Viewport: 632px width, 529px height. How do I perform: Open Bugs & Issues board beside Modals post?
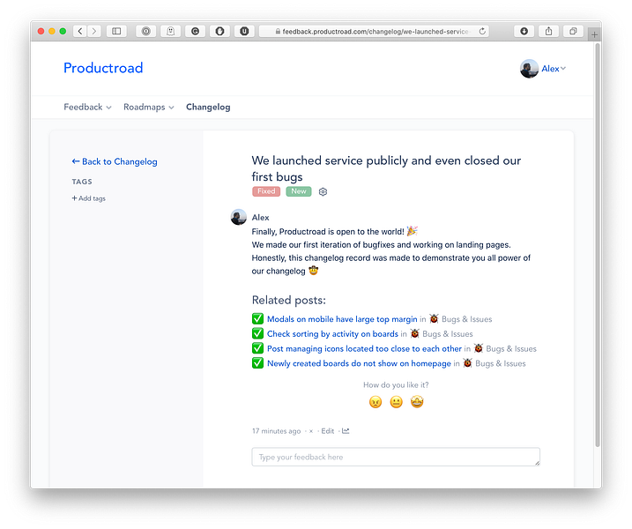click(x=467, y=319)
